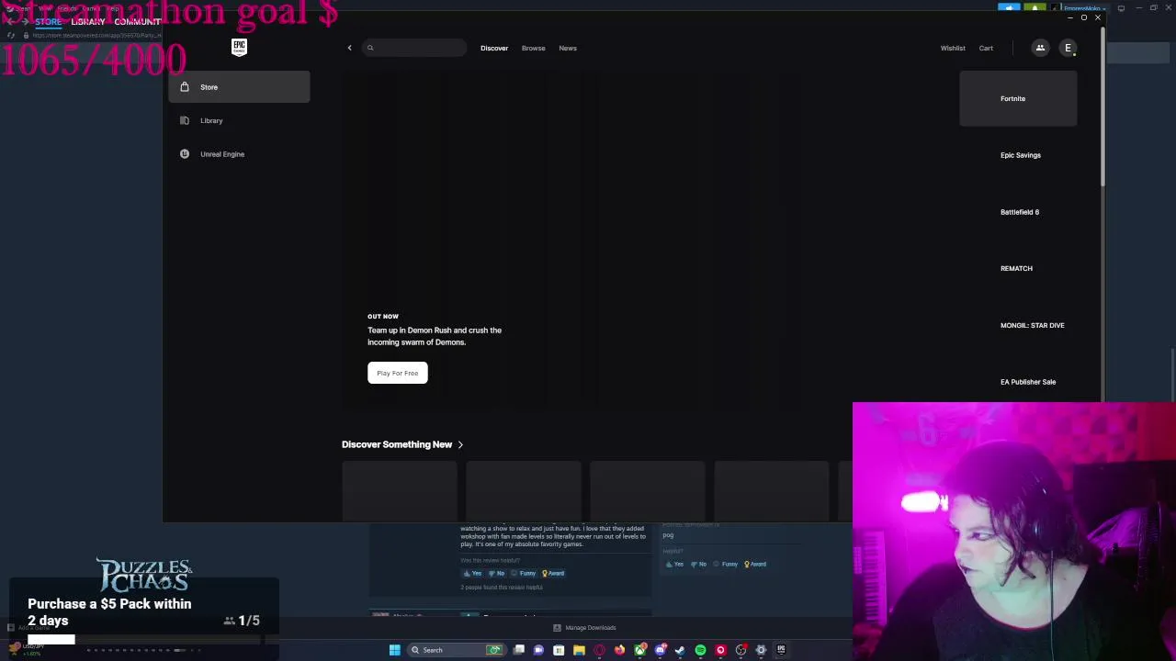
Task: Click first Discover Something New game card
Action: [x=399, y=490]
